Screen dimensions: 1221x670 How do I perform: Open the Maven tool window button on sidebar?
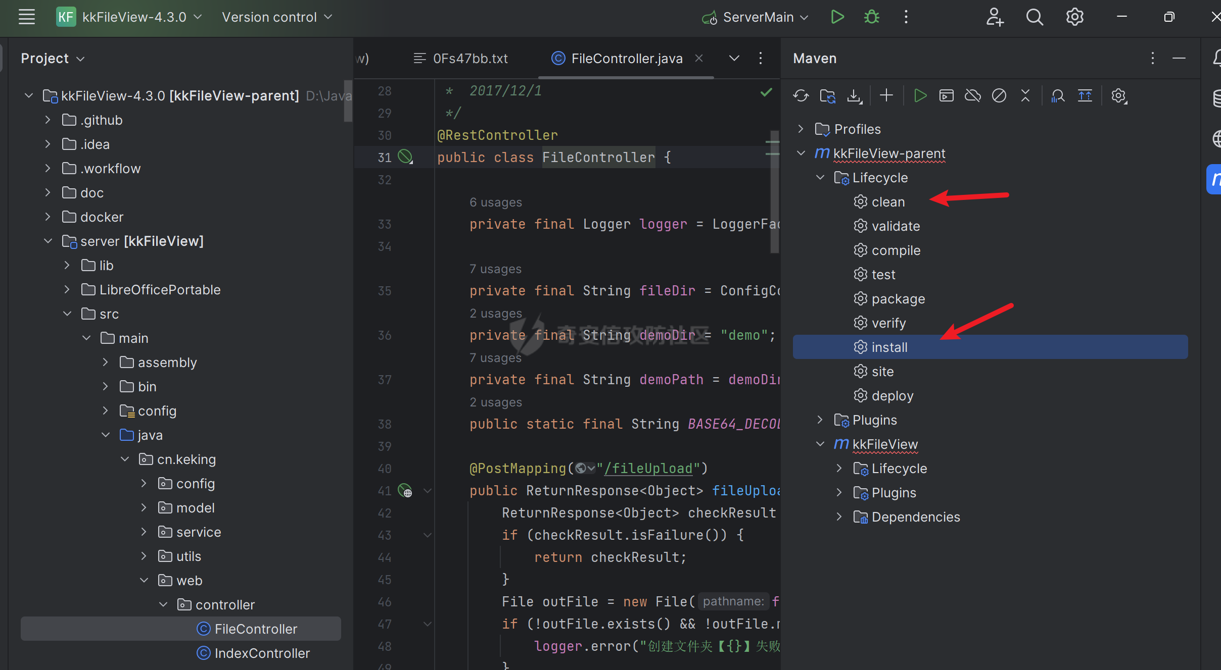1214,179
